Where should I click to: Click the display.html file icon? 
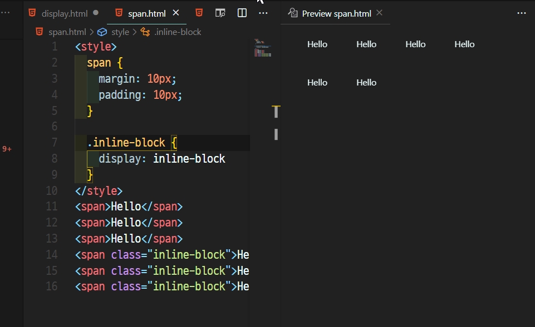pyautogui.click(x=32, y=13)
